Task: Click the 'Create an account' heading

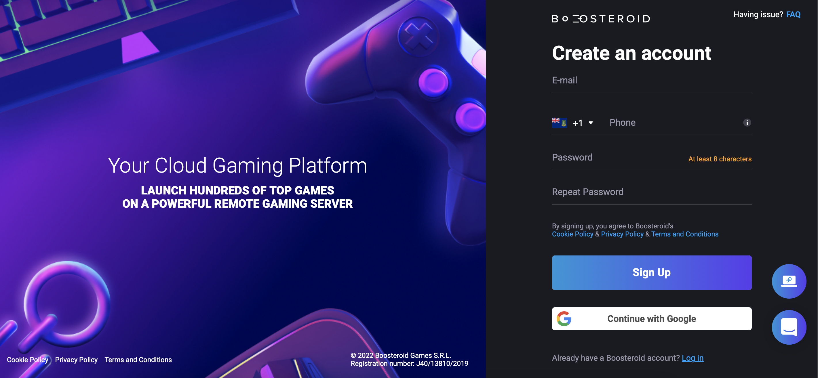Action: click(x=631, y=53)
